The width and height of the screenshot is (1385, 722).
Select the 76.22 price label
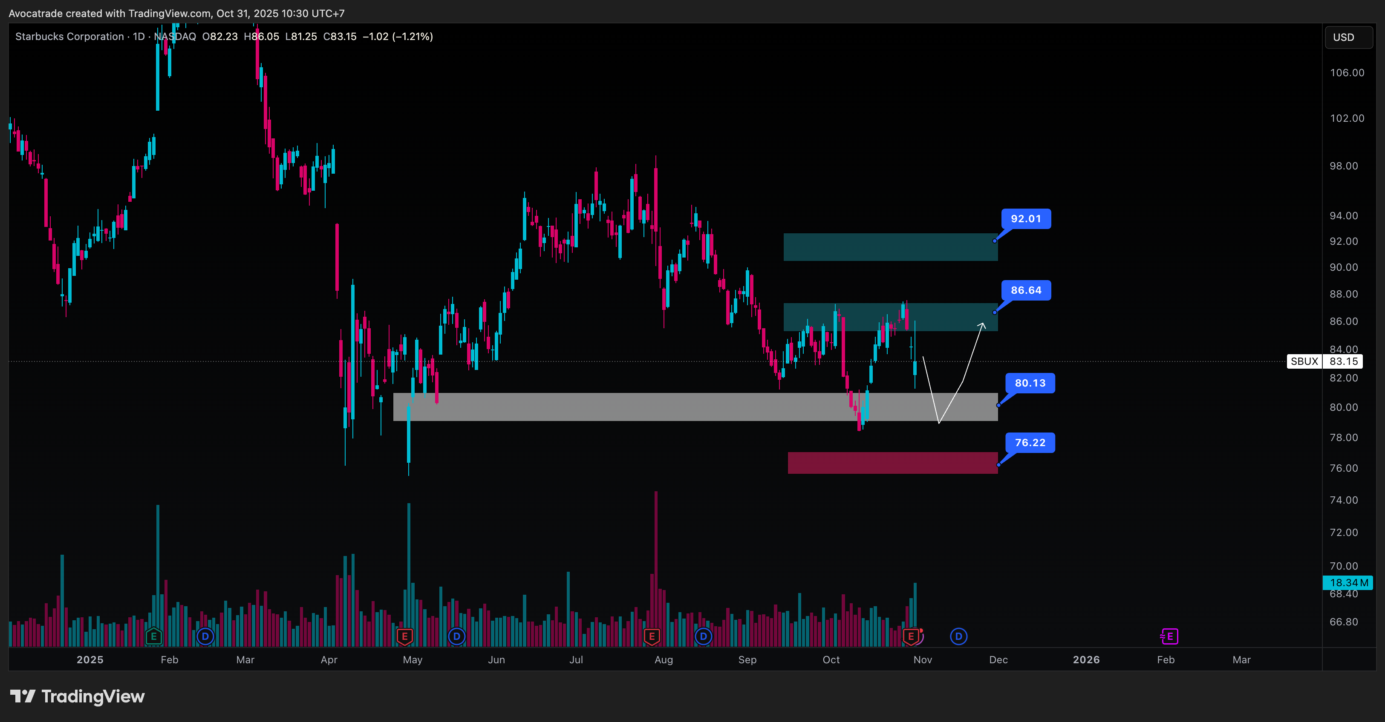tap(1030, 443)
